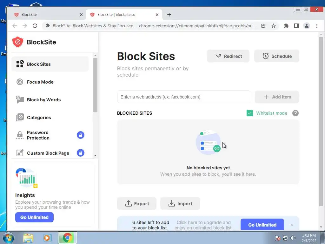The width and height of the screenshot is (325, 244).
Task: Open the Chrome profile menu
Action: (x=306, y=26)
